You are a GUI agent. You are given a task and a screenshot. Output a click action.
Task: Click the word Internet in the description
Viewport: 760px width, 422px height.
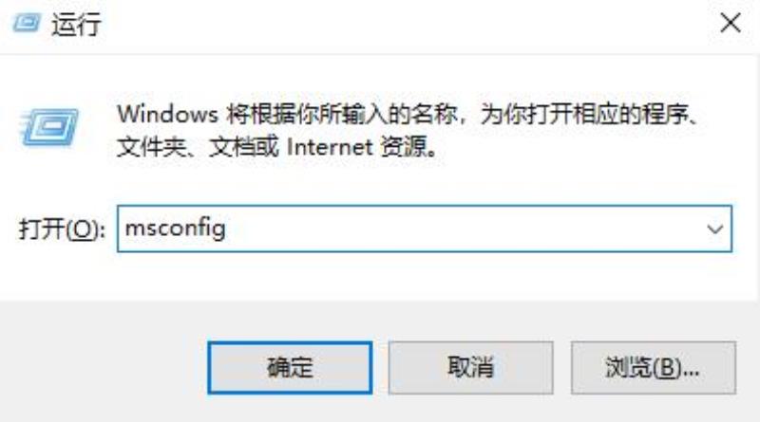[x=330, y=147]
